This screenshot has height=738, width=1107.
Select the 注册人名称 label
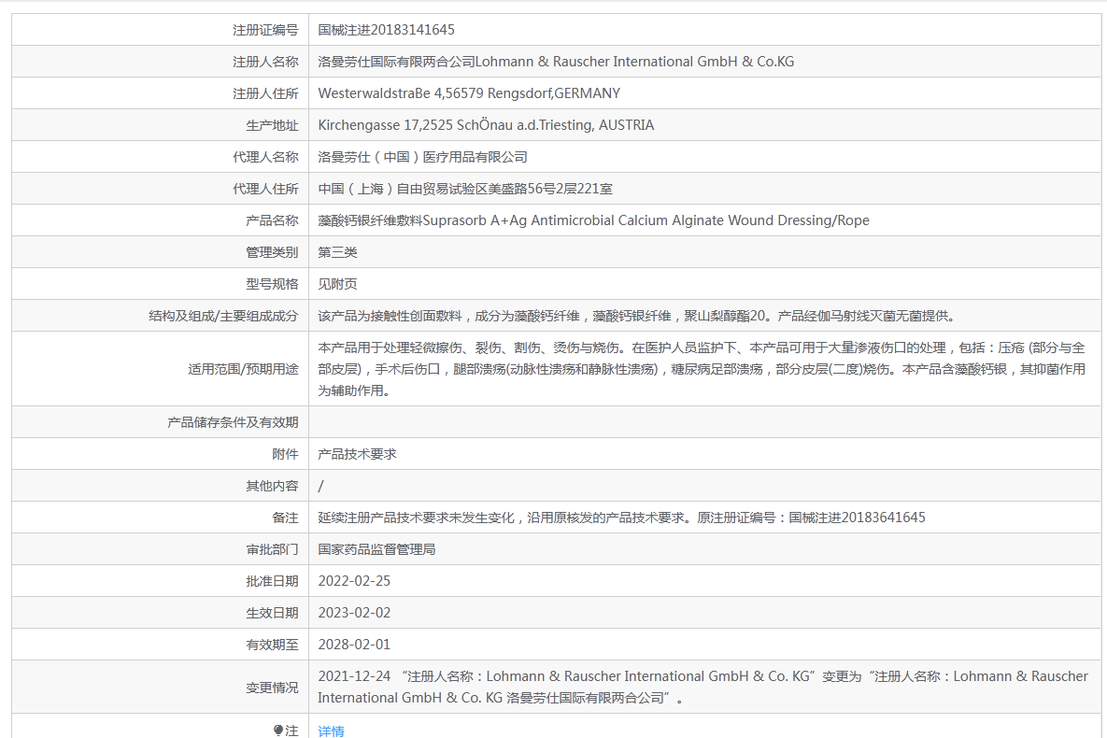(265, 62)
